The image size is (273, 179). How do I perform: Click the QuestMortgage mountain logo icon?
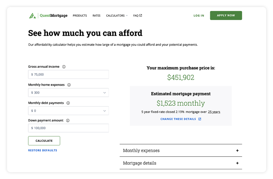[32, 15]
